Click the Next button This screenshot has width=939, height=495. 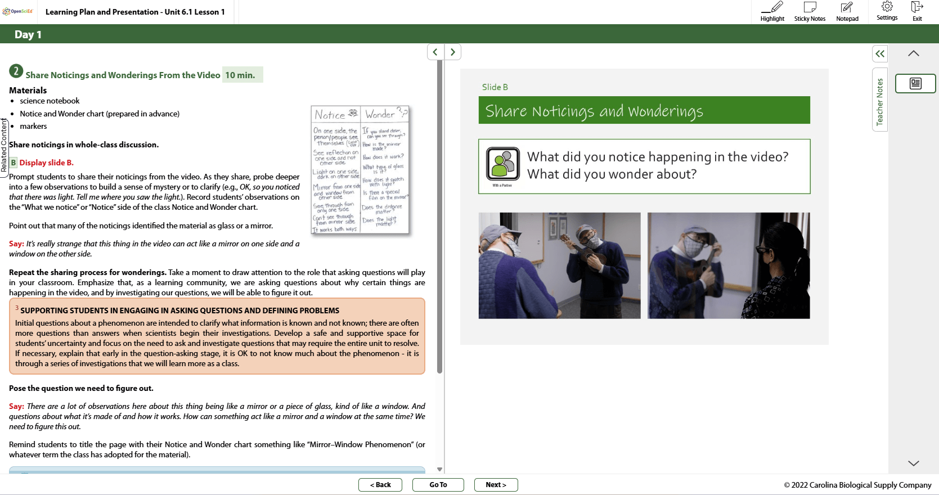[496, 485]
